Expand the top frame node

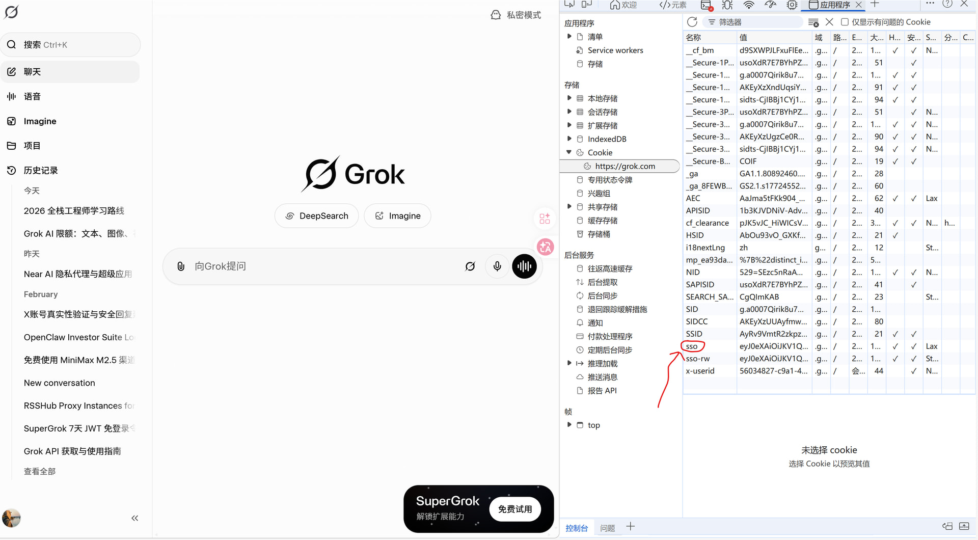coord(569,425)
